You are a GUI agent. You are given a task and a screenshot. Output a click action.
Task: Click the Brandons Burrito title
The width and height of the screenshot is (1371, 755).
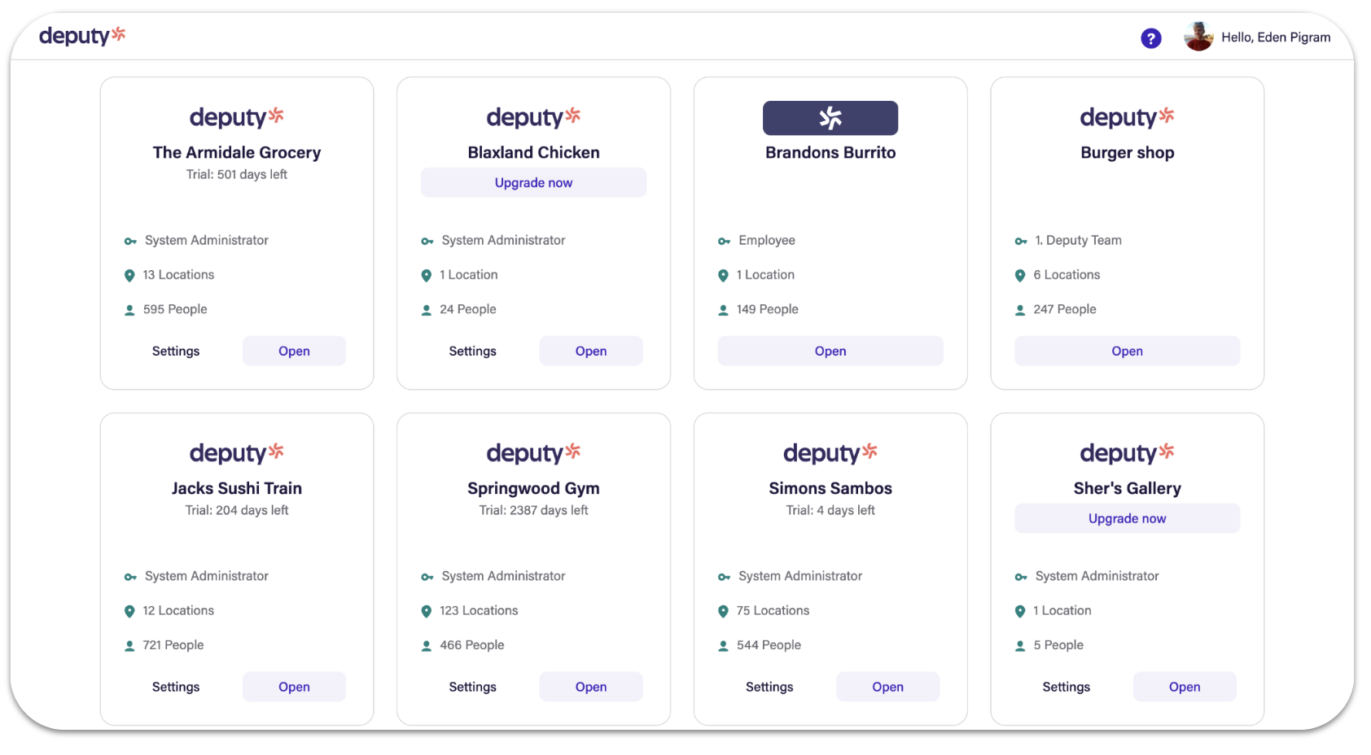pyautogui.click(x=830, y=152)
